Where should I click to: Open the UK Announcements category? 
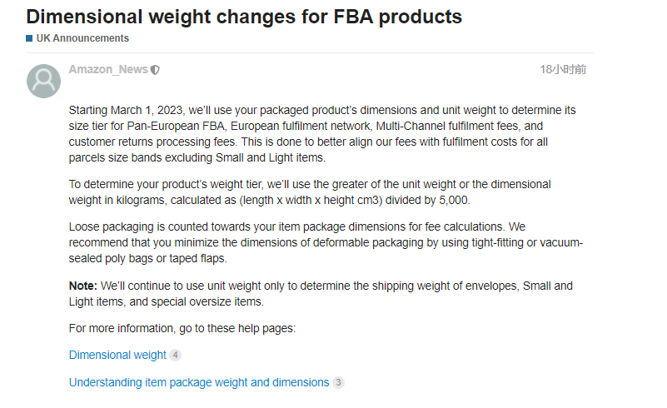[x=82, y=38]
